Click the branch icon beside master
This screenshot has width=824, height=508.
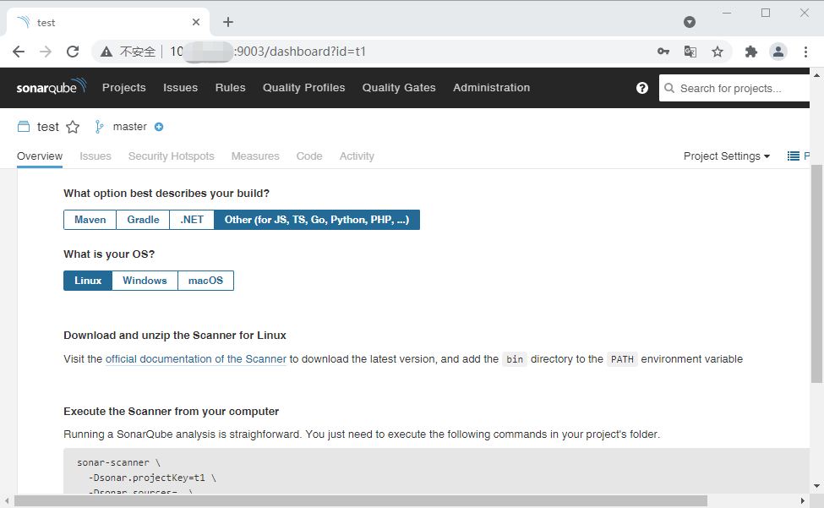[101, 126]
